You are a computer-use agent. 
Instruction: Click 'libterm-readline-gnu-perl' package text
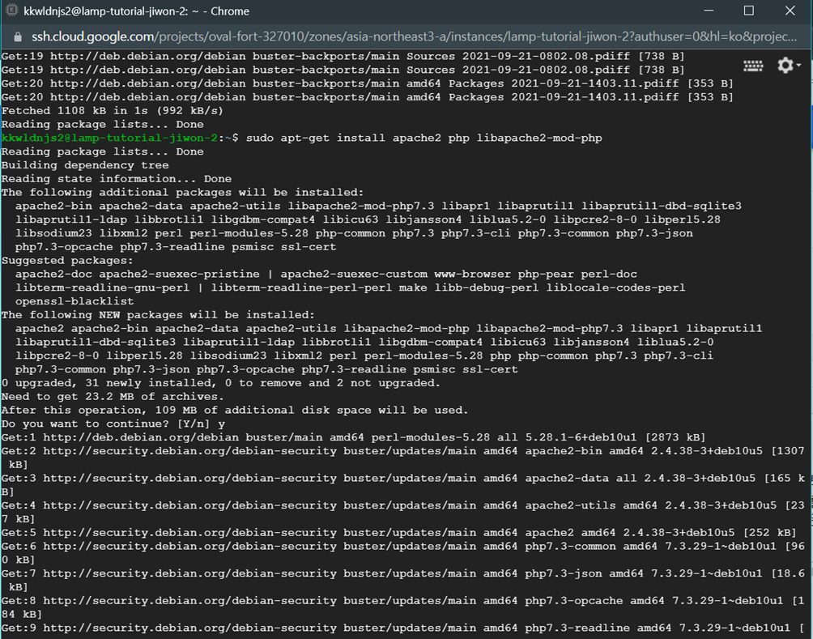point(102,288)
